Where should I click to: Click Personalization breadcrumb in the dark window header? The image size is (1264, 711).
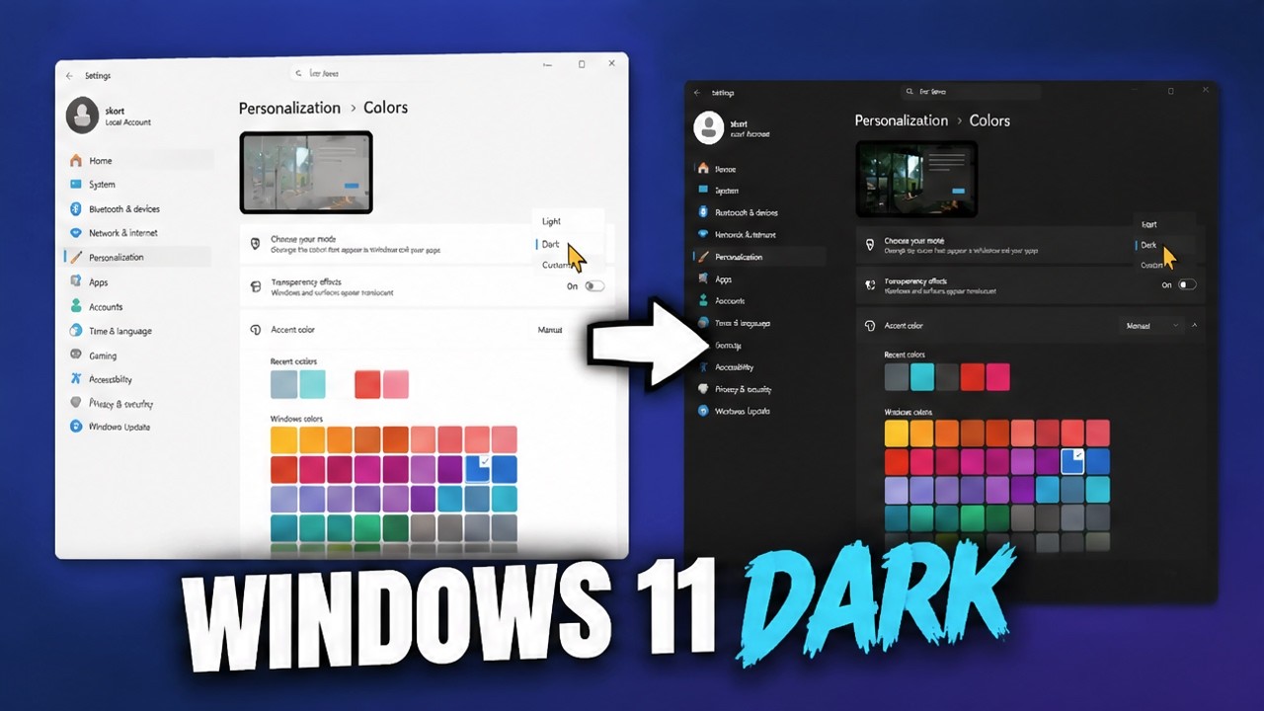click(901, 120)
